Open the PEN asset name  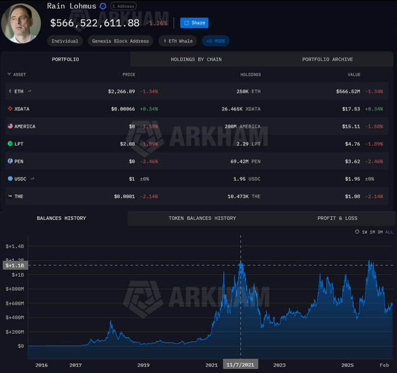point(19,162)
